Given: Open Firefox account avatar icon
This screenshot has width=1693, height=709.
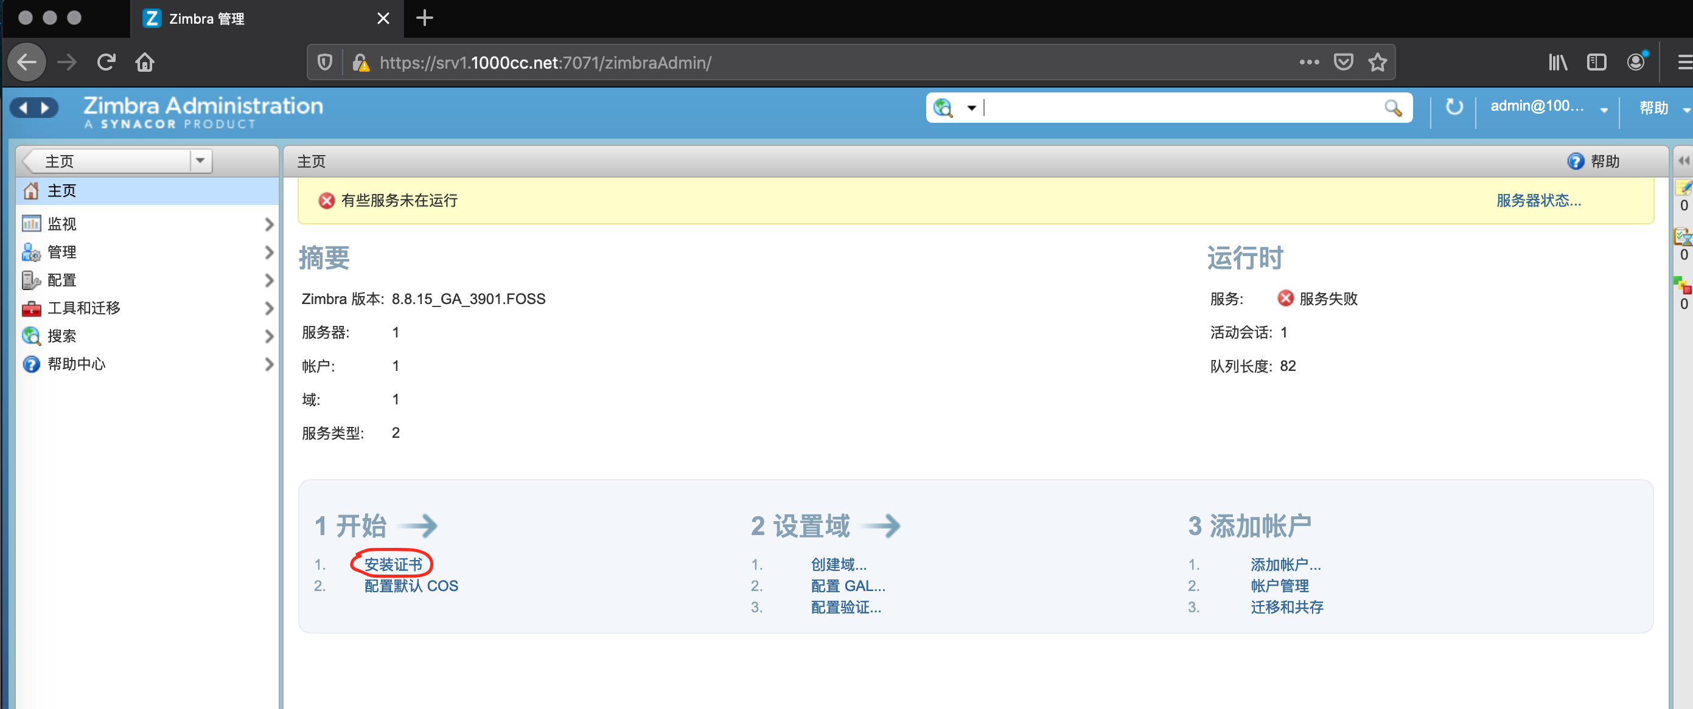Looking at the screenshot, I should click(1636, 61).
